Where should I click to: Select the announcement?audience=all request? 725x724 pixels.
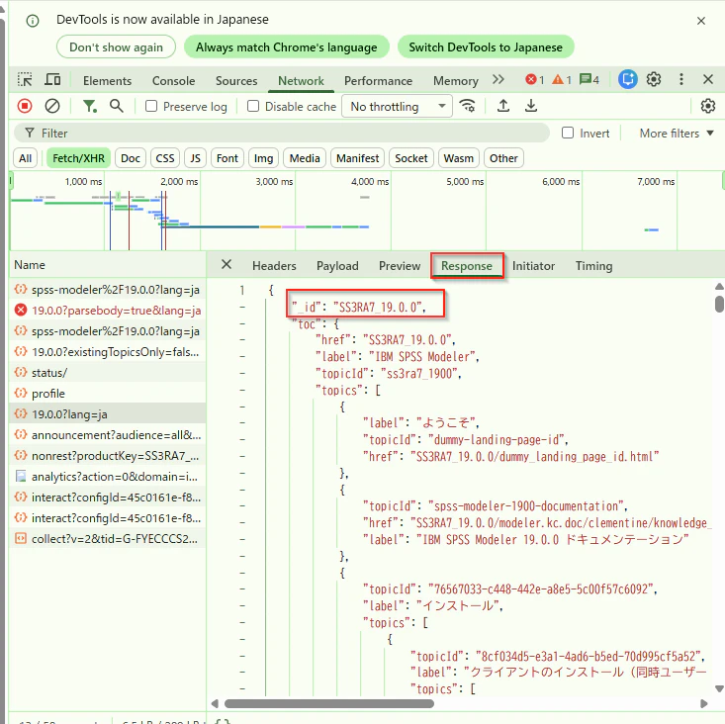[107, 435]
